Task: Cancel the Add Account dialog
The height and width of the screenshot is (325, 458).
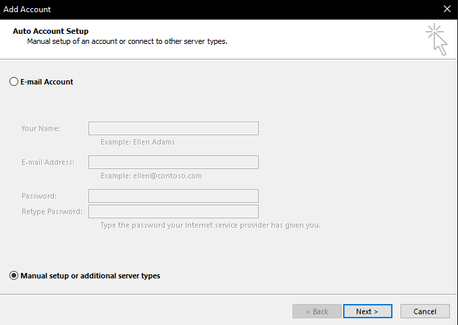Action: [424, 311]
